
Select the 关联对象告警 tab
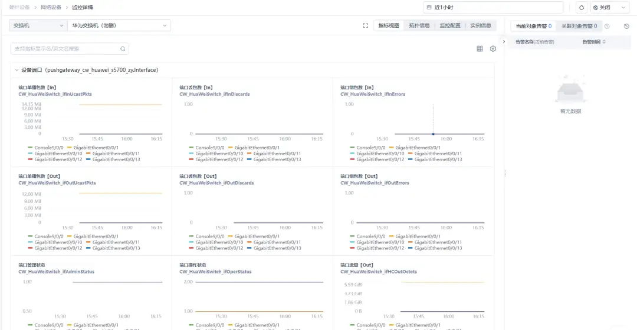point(579,26)
